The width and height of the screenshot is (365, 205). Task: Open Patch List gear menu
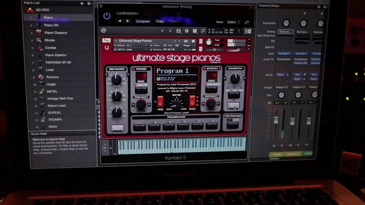coord(89,3)
